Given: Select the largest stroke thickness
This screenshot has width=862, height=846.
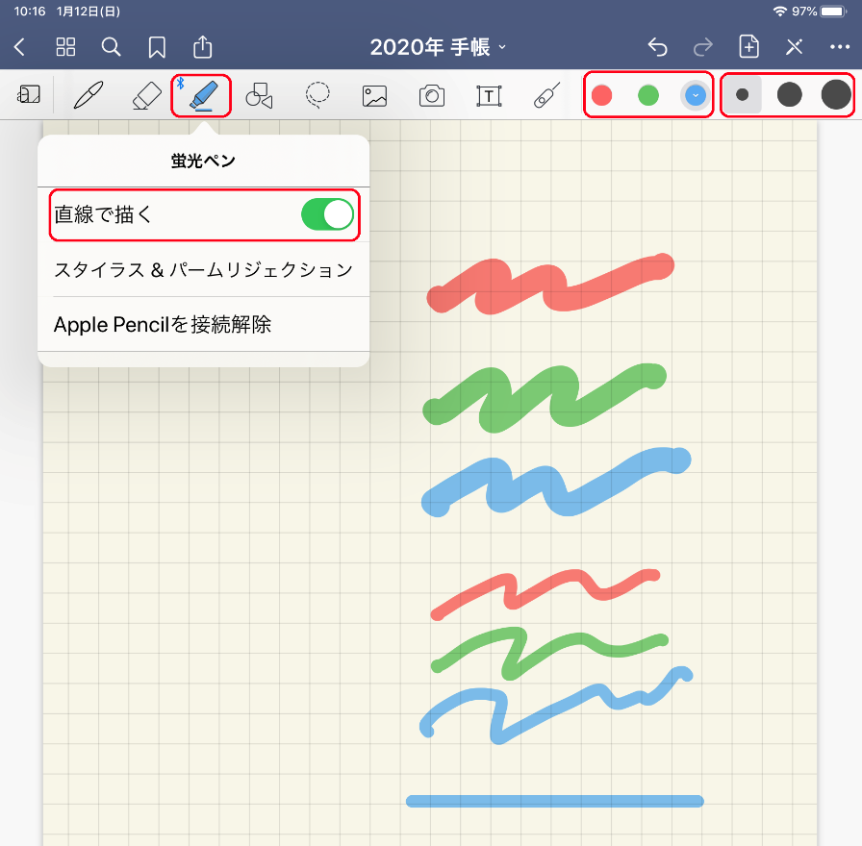Looking at the screenshot, I should [836, 95].
